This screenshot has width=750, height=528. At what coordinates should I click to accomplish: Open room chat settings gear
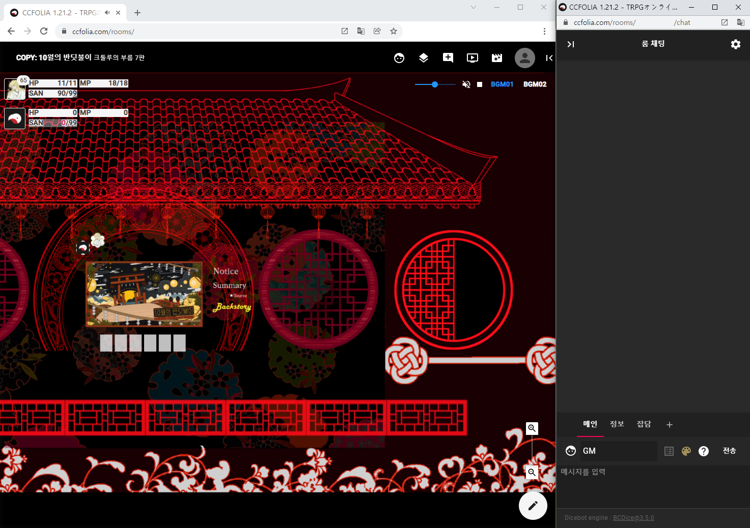pos(736,44)
